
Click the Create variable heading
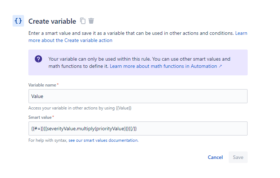[x=52, y=21]
